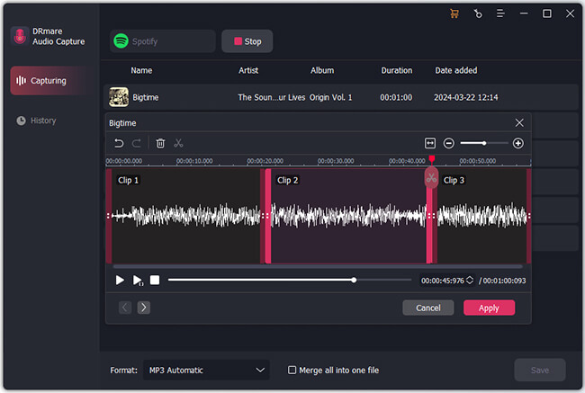Play the selected clip only
The height and width of the screenshot is (393, 585).
click(x=138, y=281)
